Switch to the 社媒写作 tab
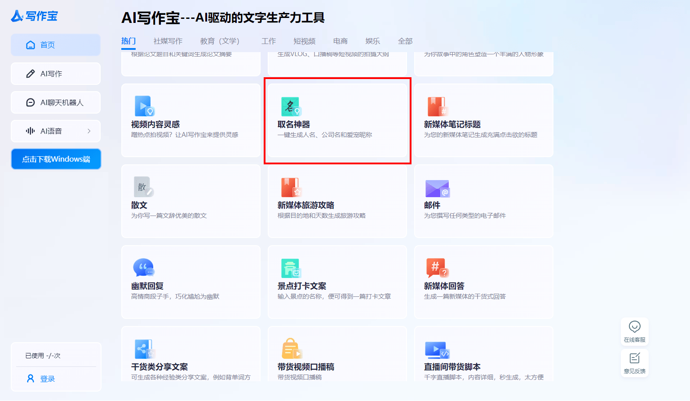 coord(168,41)
